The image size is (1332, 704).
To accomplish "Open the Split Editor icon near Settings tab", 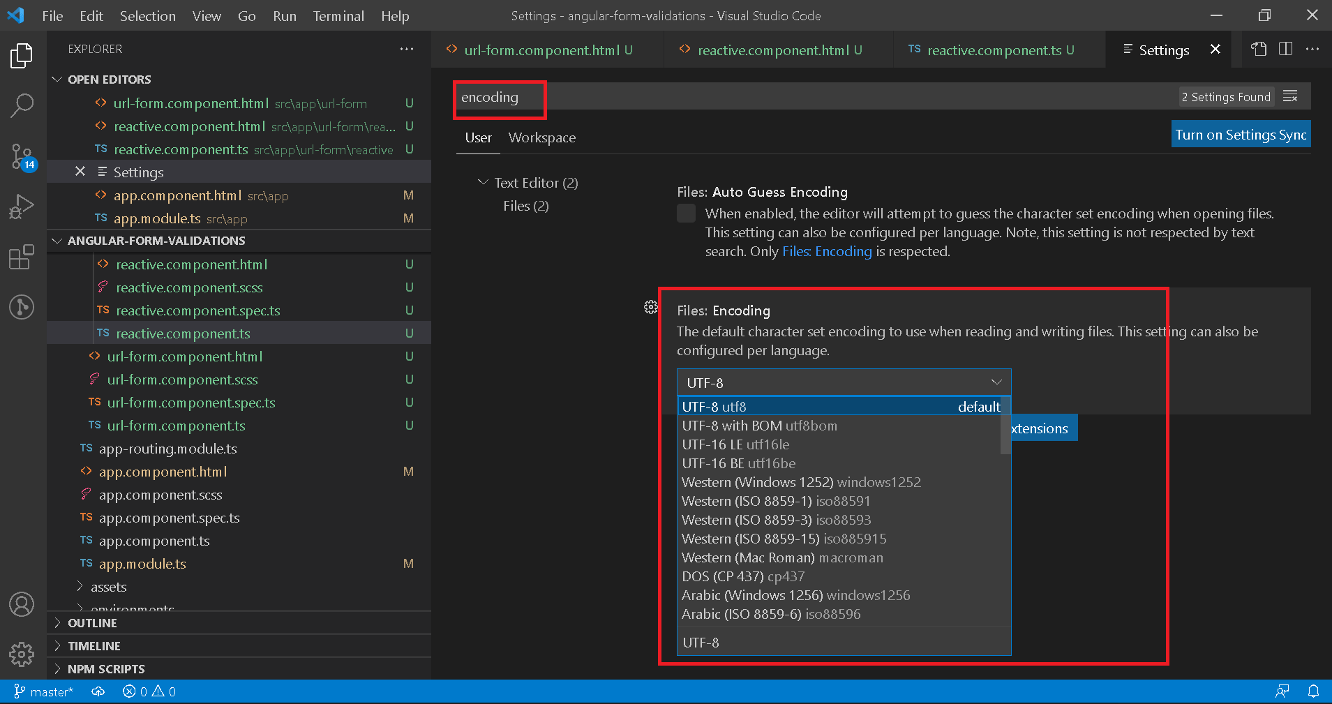I will 1285,49.
